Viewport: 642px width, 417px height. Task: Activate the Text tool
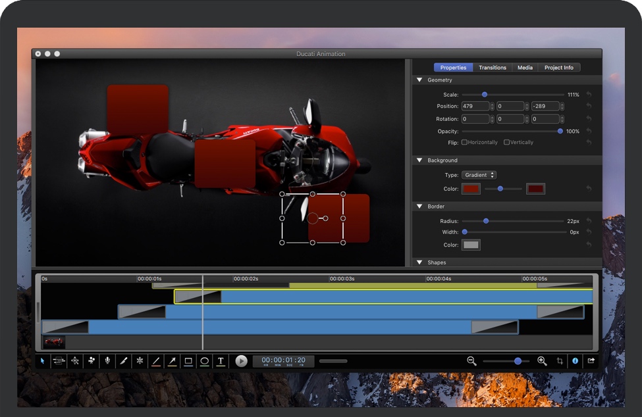221,361
